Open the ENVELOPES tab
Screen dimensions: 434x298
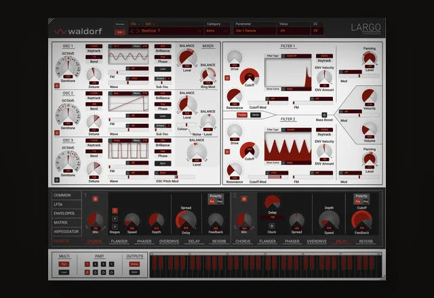pyautogui.click(x=66, y=213)
